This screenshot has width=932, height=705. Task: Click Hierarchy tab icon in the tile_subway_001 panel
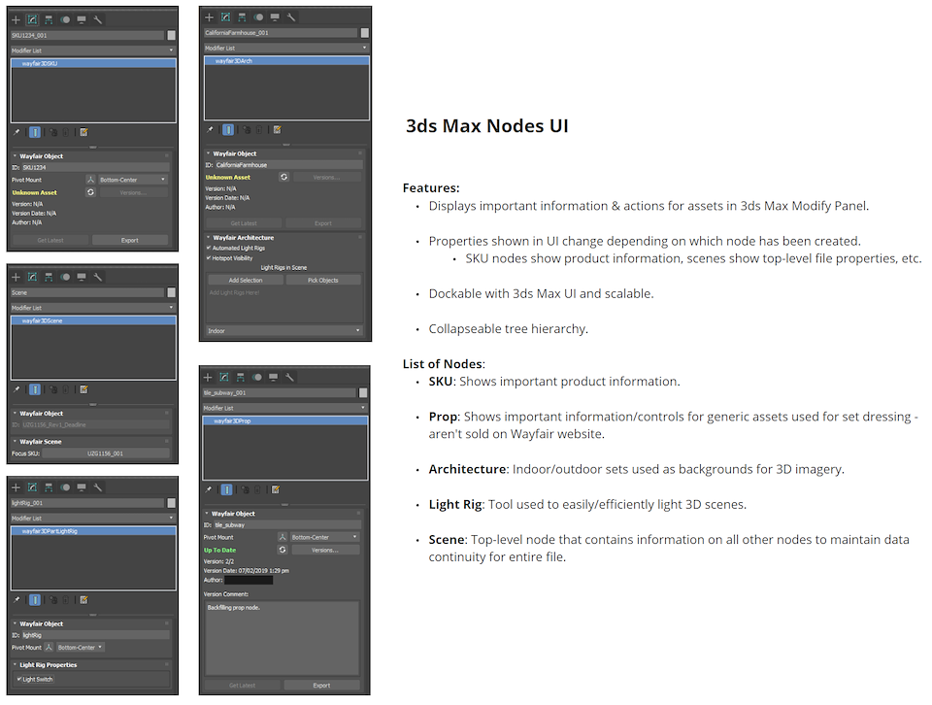tap(240, 377)
